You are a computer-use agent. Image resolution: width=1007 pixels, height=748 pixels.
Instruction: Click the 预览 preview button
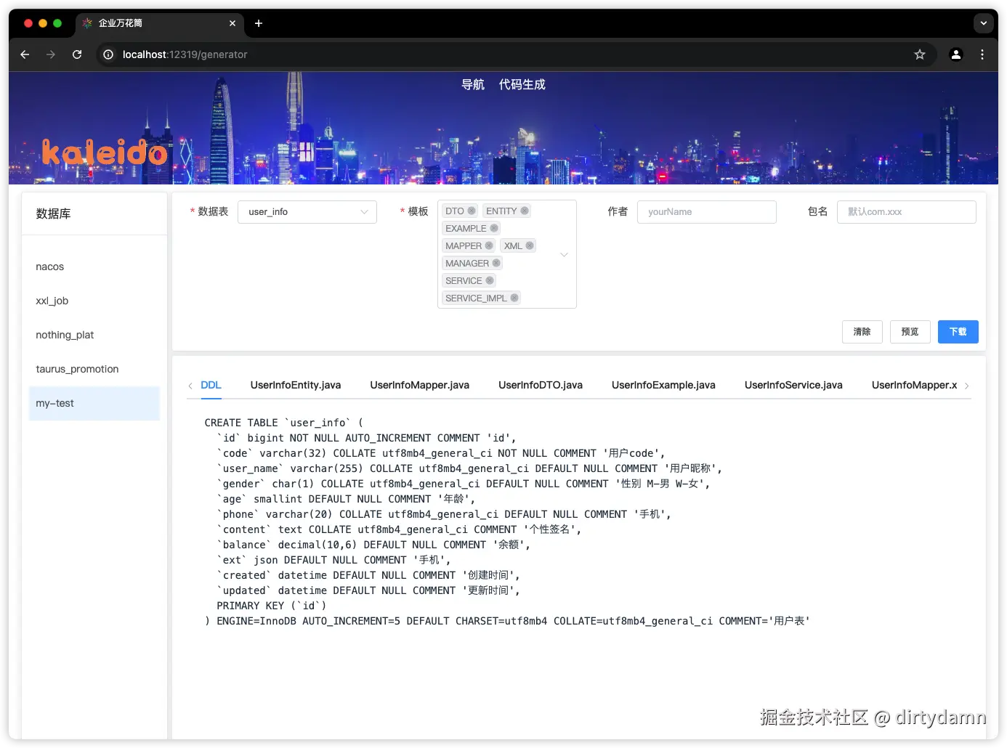click(x=910, y=332)
